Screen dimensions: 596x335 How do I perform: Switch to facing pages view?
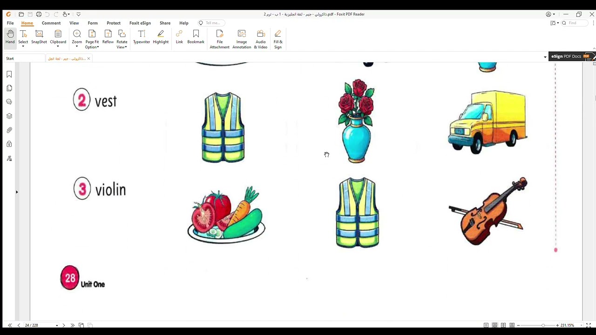pos(503,325)
